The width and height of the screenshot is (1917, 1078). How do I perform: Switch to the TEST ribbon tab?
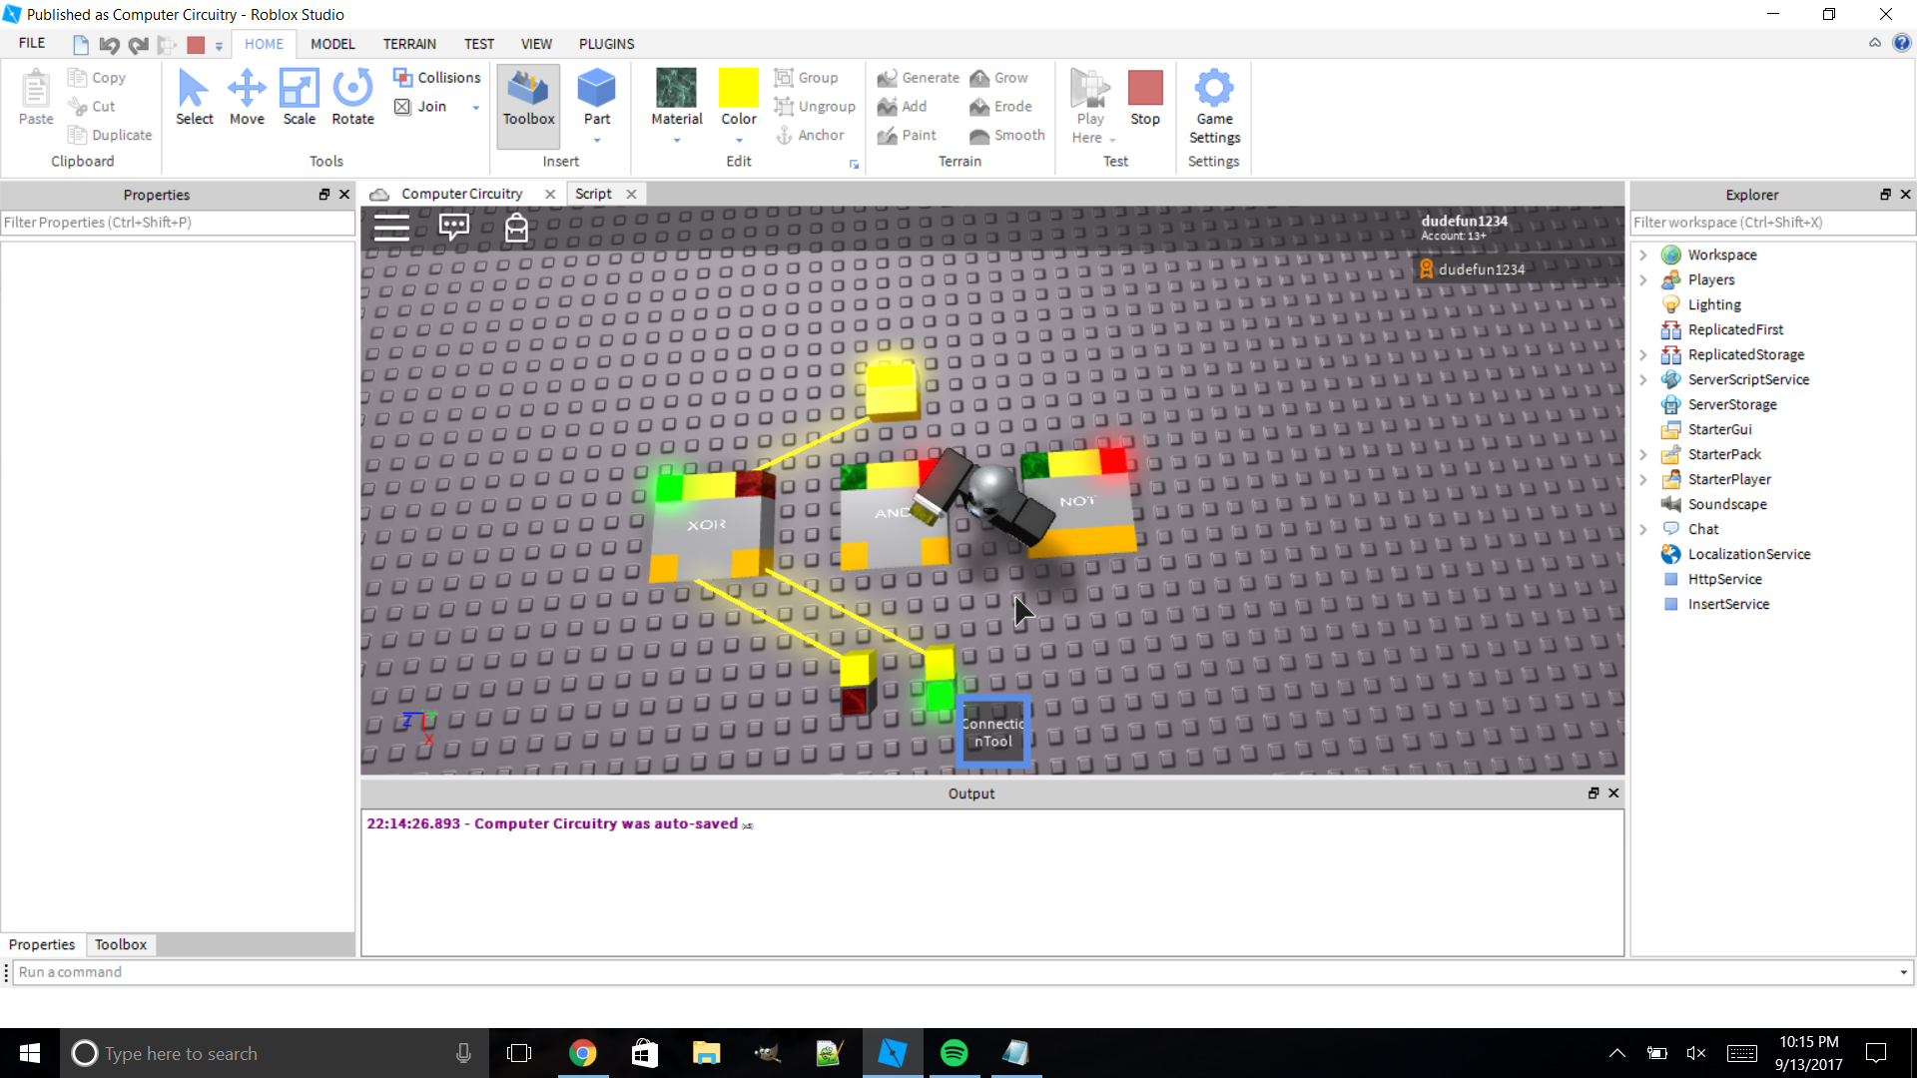(479, 44)
